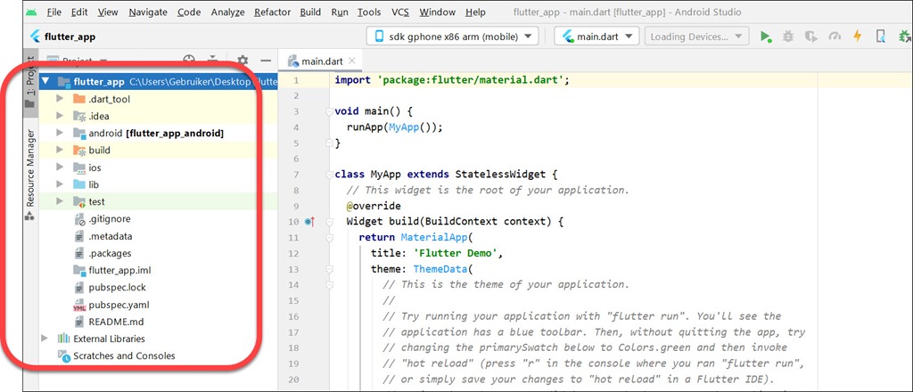Expand the test folder arrow
The image size is (913, 392).
[60, 201]
